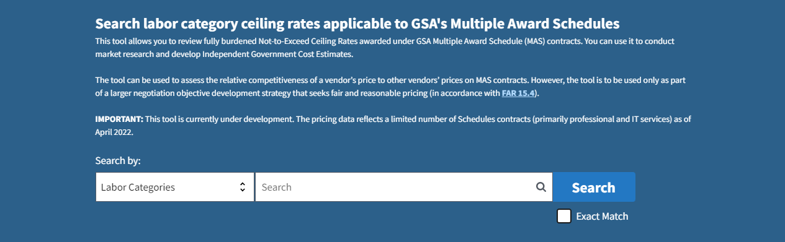Click the up-down arrows on Labor Categories
This screenshot has height=242, width=785.
click(243, 187)
